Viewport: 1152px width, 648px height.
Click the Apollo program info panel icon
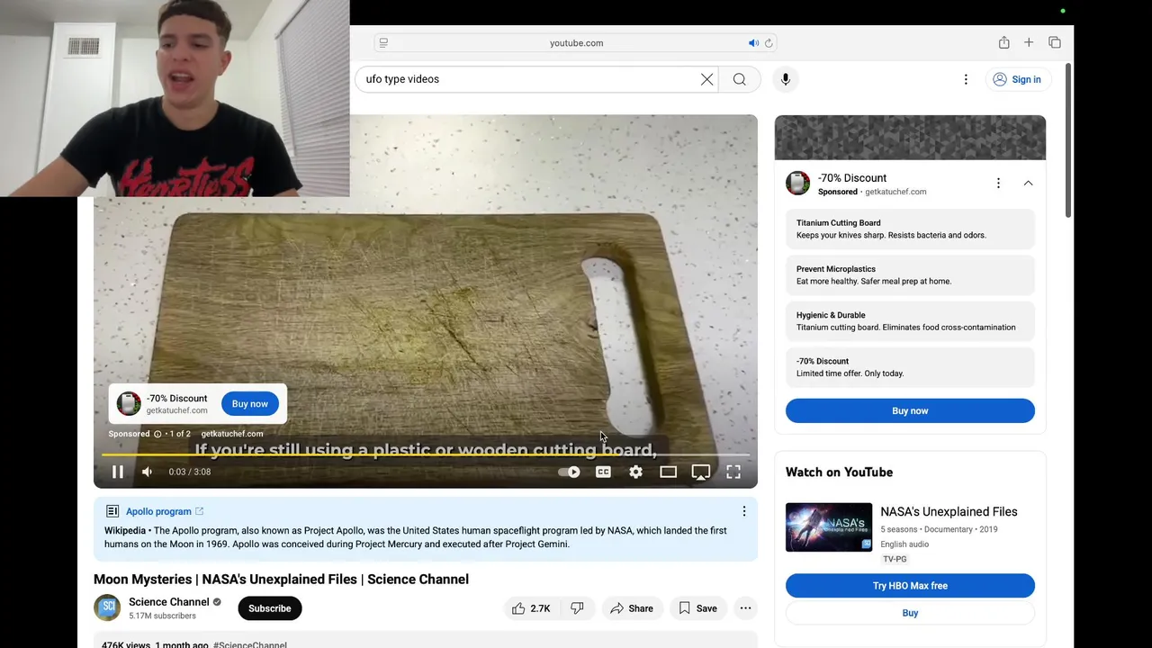[x=112, y=511]
